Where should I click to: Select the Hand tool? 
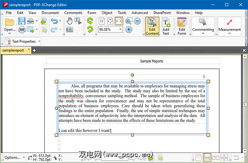[x=69, y=21]
